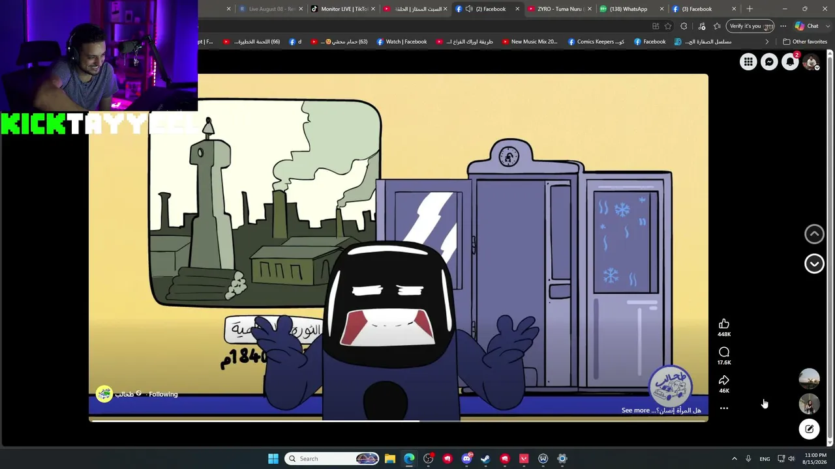
Task: Mute the playing (2) Facebook tab
Action: pos(469,9)
